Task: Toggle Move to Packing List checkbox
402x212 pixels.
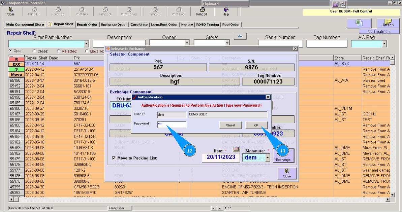Action: tap(114, 158)
